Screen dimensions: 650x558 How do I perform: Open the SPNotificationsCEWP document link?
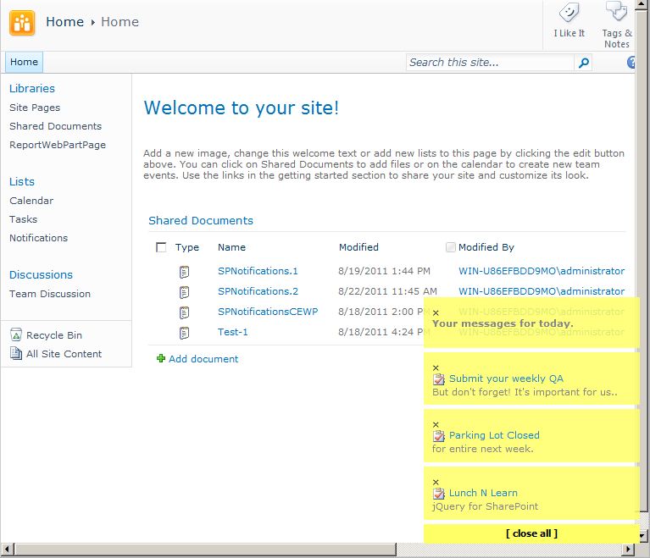[x=268, y=312]
